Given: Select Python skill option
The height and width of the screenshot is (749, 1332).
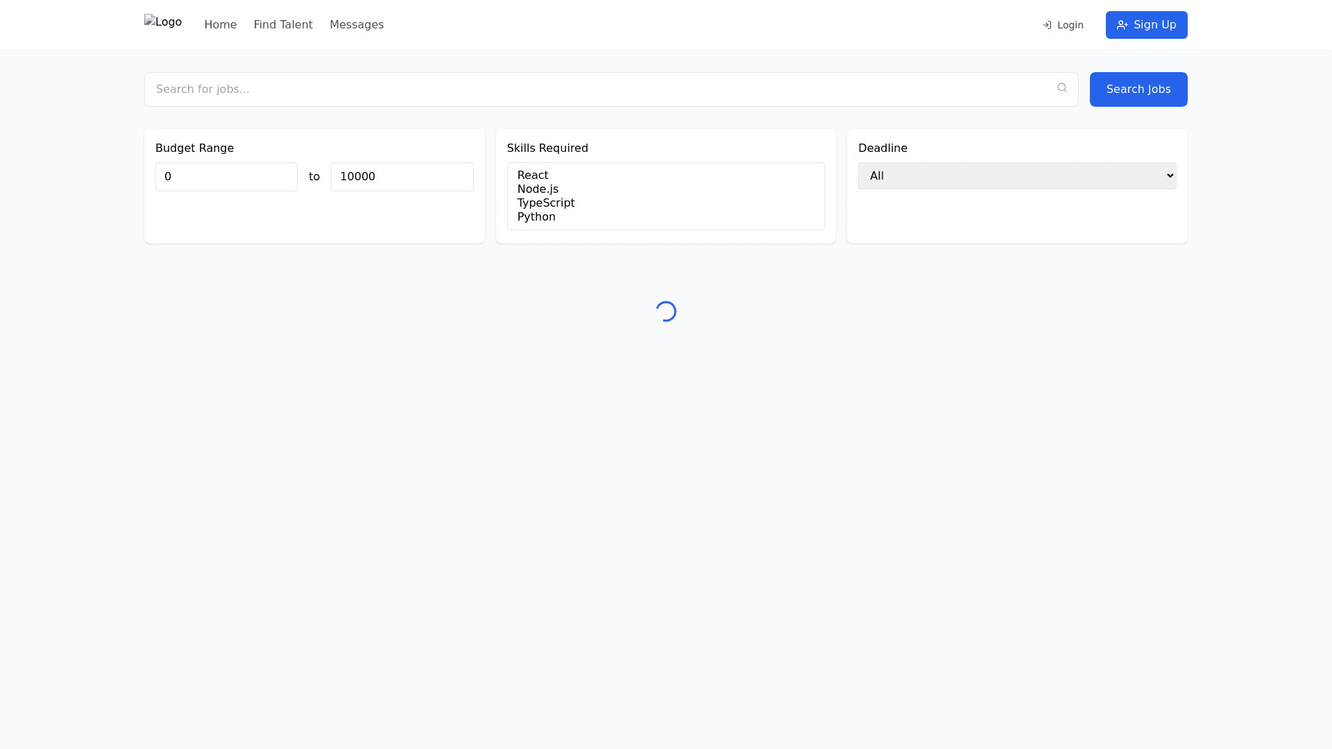Looking at the screenshot, I should 536,216.
